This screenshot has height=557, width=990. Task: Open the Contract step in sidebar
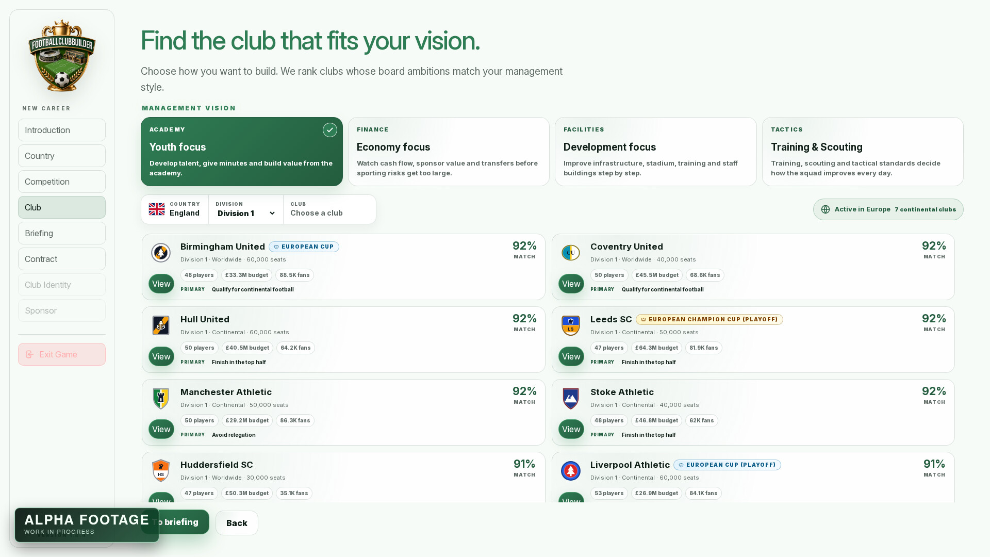pos(62,259)
